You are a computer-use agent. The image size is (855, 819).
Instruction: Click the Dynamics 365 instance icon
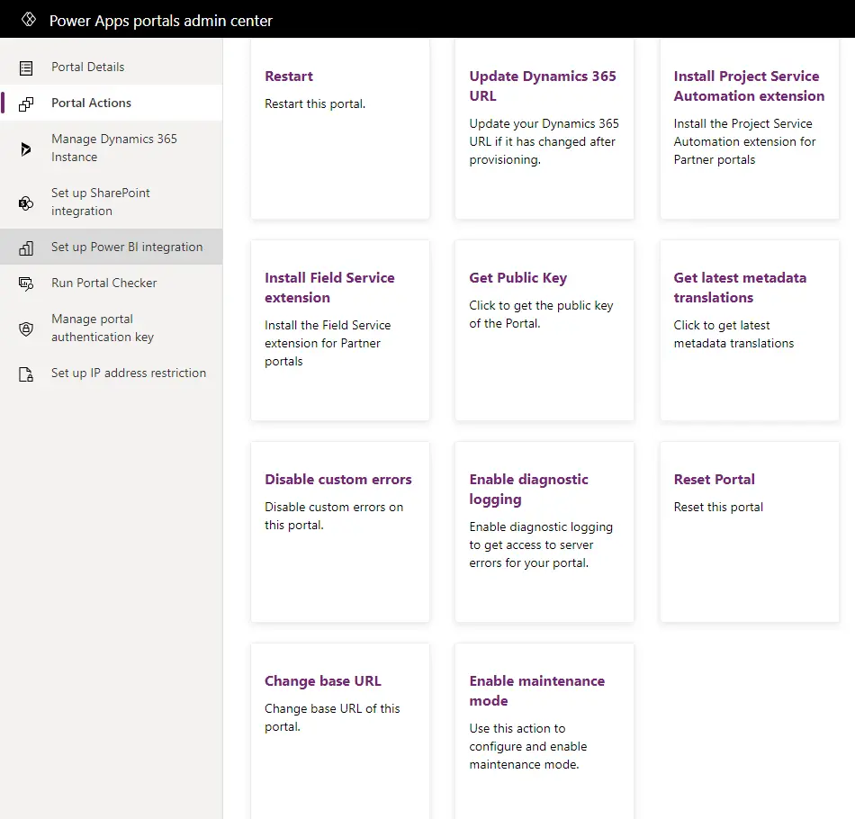point(25,148)
